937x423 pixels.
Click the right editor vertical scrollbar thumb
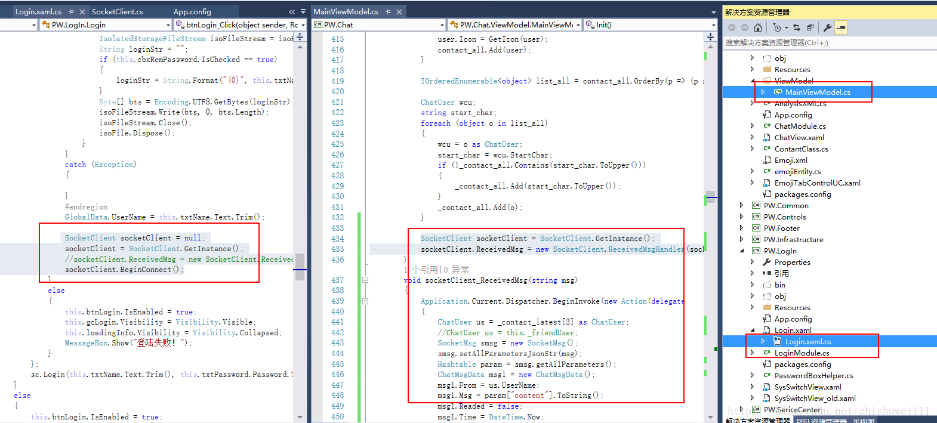point(710,198)
